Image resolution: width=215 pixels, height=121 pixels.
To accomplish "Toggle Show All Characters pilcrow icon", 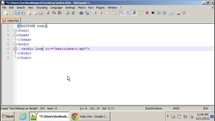I will [128, 13].
